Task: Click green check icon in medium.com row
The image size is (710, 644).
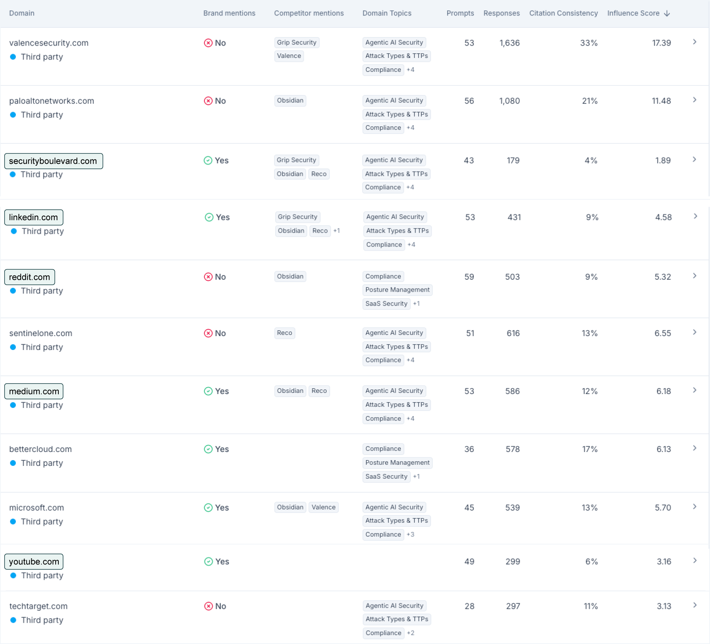Action: [x=208, y=391]
